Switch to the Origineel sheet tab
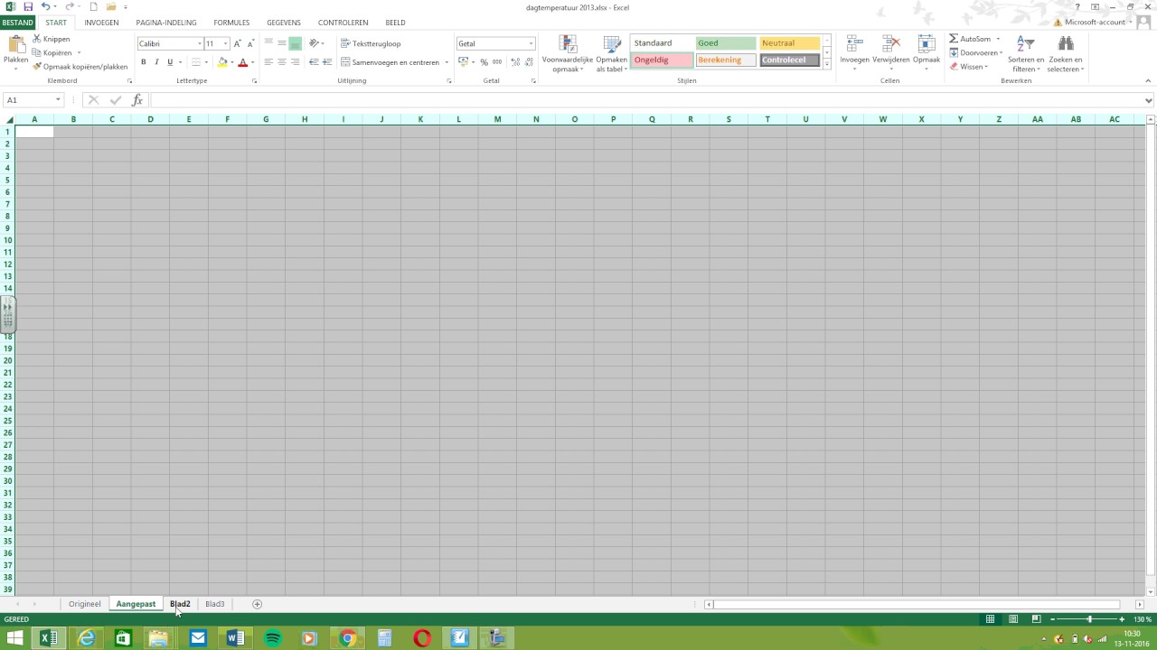Viewport: 1157px width, 650px height. pyautogui.click(x=85, y=604)
